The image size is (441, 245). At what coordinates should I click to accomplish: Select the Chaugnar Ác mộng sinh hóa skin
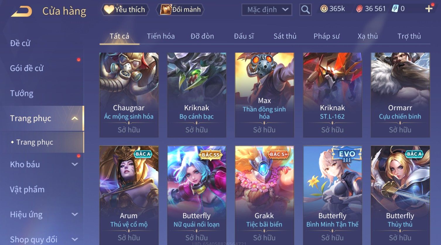[129, 95]
